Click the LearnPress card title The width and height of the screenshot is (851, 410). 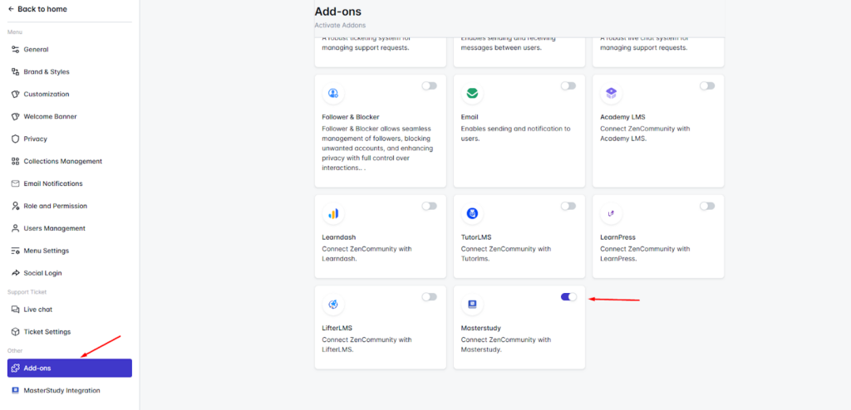pyautogui.click(x=617, y=237)
